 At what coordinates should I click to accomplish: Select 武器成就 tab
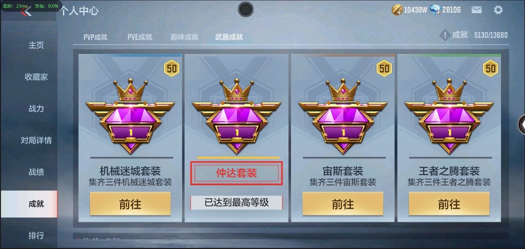point(229,37)
